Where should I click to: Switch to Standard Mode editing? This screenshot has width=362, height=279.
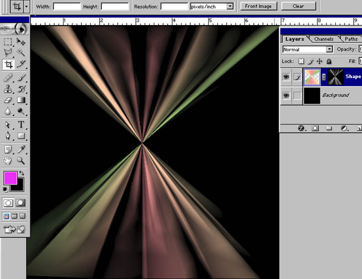(8, 203)
